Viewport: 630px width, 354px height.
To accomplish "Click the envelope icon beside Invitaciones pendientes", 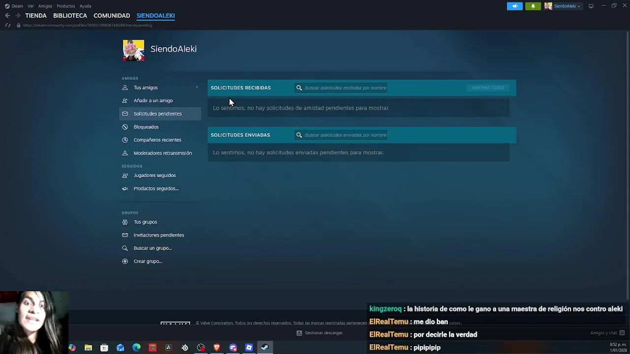I will pyautogui.click(x=125, y=235).
